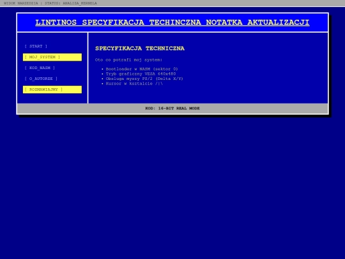
Task: Click the 'KOD: 16-BIT REAL MODE' footer
Action: [172, 108]
